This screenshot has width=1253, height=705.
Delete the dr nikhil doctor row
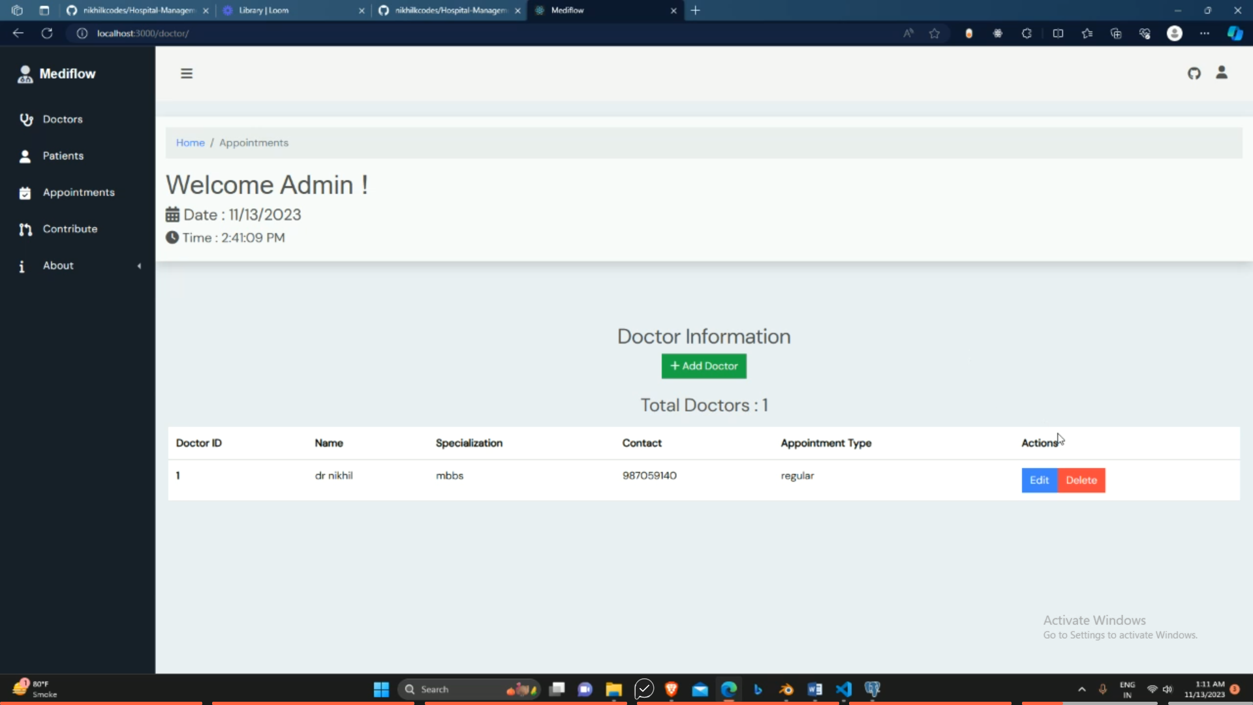(x=1081, y=480)
